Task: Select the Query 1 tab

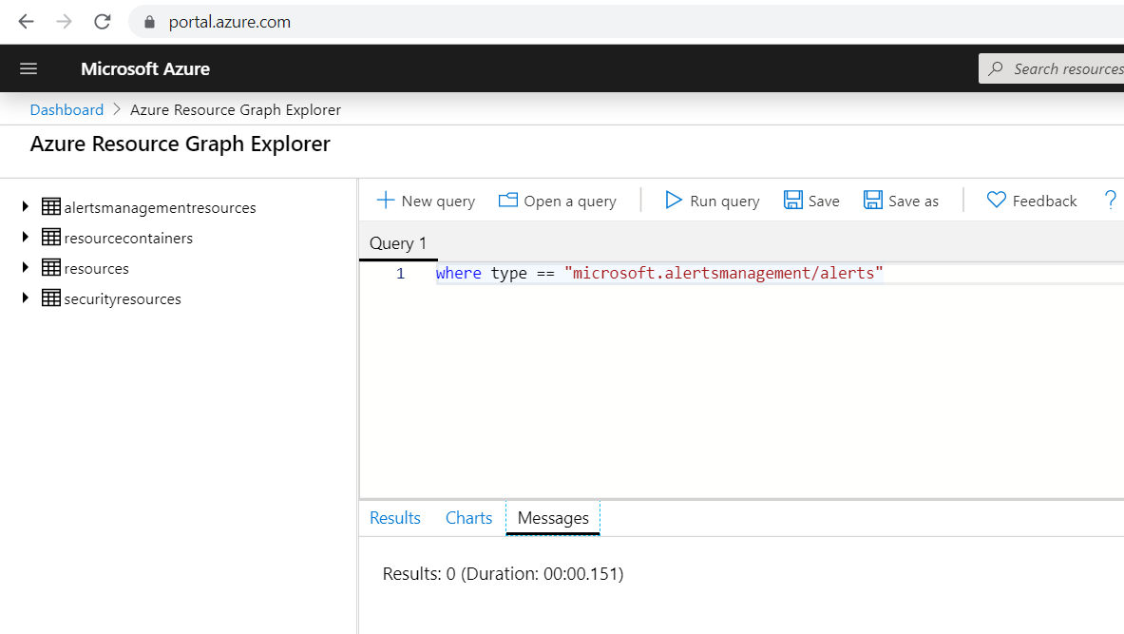Action: coord(397,243)
